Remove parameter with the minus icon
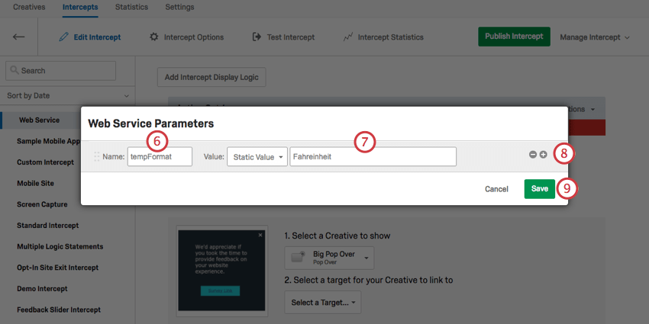 click(533, 155)
